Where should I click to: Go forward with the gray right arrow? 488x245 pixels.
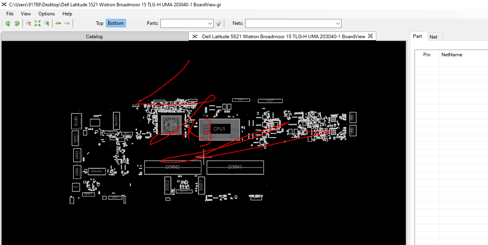click(67, 23)
